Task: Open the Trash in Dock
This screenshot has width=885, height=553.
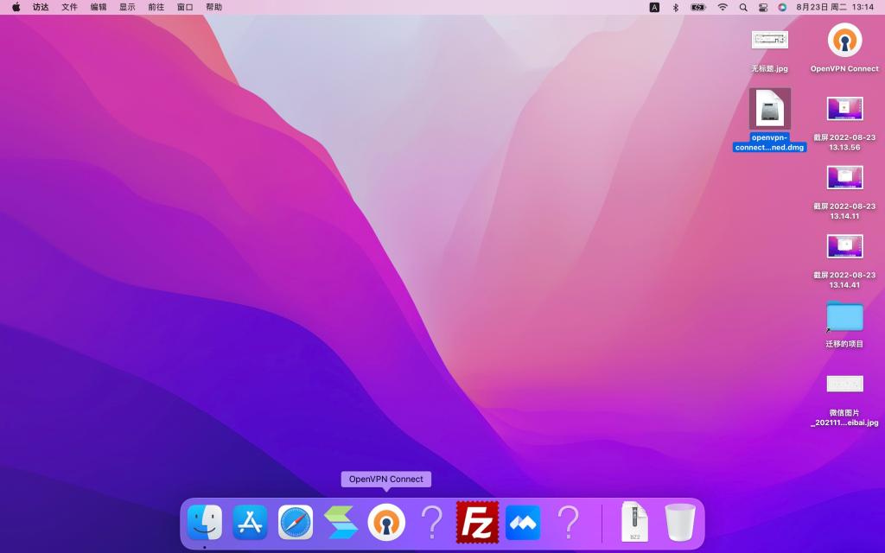Action: 680,522
